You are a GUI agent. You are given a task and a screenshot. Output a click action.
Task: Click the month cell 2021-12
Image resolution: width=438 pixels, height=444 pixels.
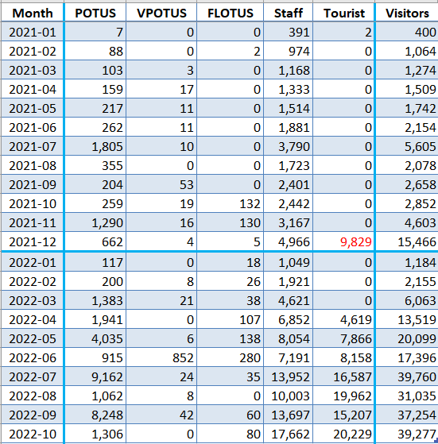pyautogui.click(x=33, y=241)
